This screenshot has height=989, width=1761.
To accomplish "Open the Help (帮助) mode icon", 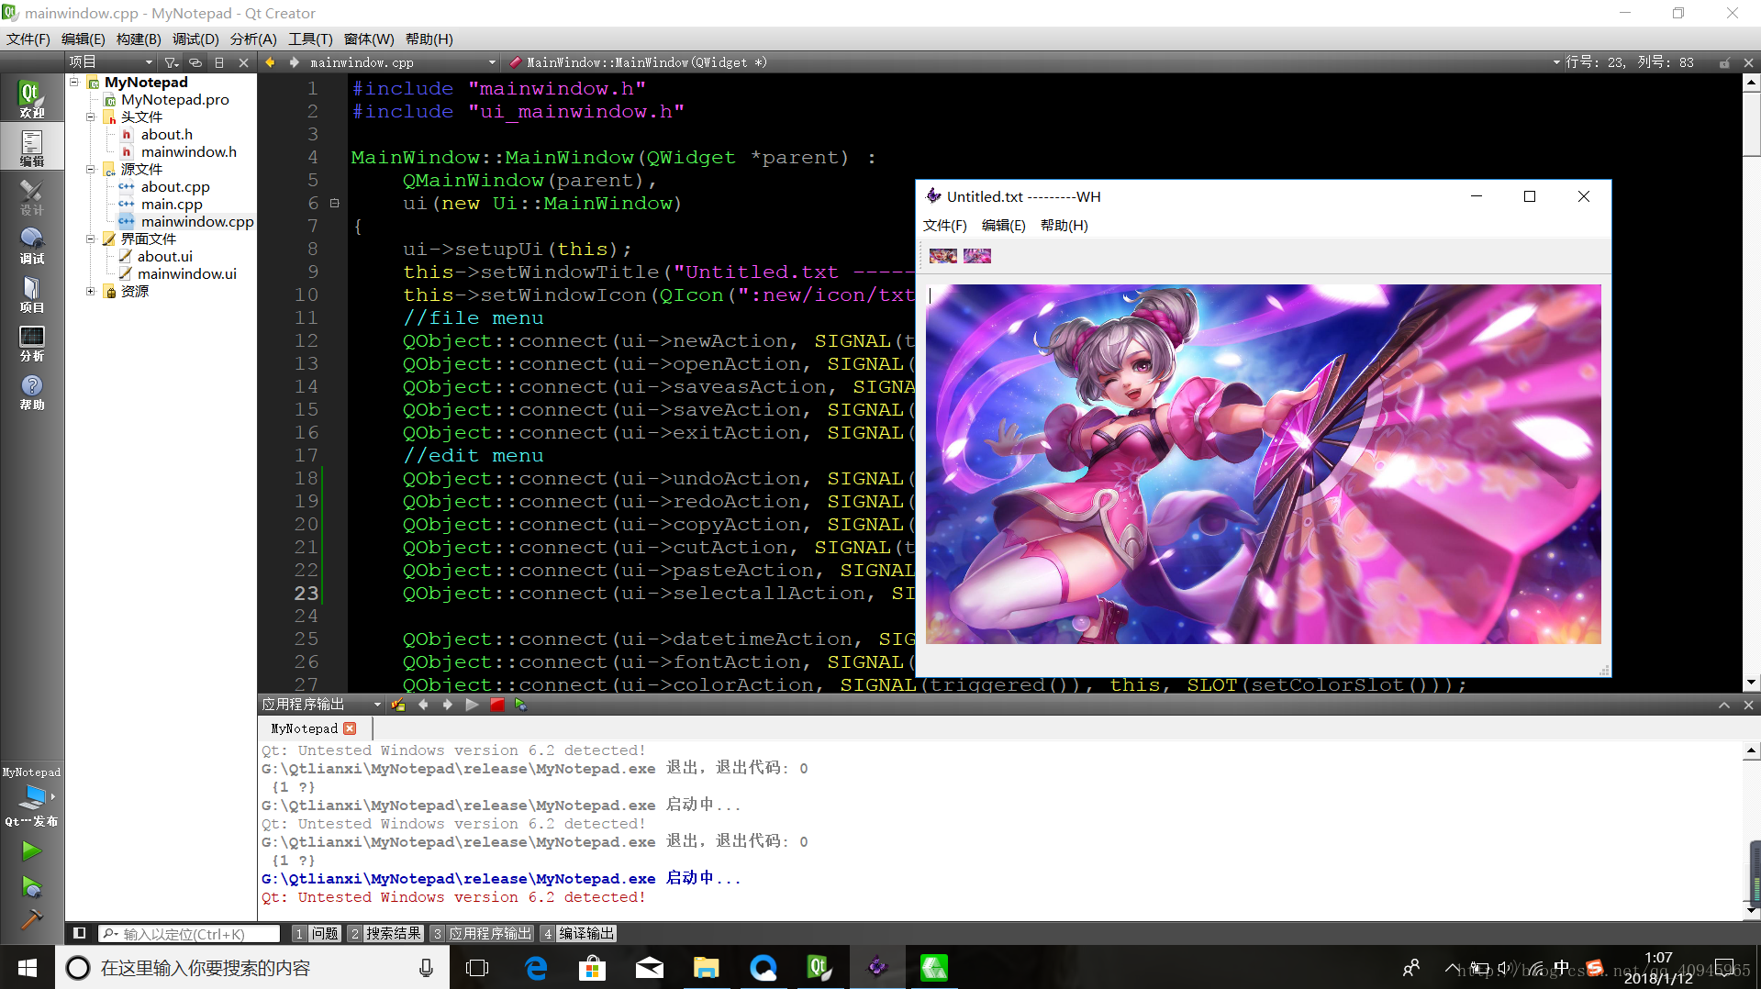I will (31, 391).
